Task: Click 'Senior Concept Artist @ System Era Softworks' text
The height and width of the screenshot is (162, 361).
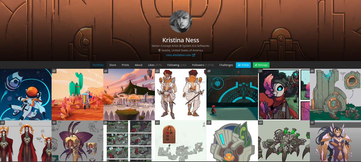Action: click(x=181, y=46)
